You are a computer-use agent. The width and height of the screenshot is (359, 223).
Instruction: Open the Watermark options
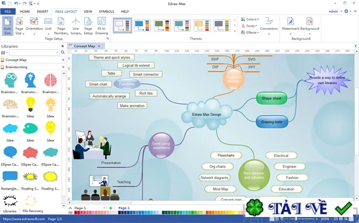290,26
